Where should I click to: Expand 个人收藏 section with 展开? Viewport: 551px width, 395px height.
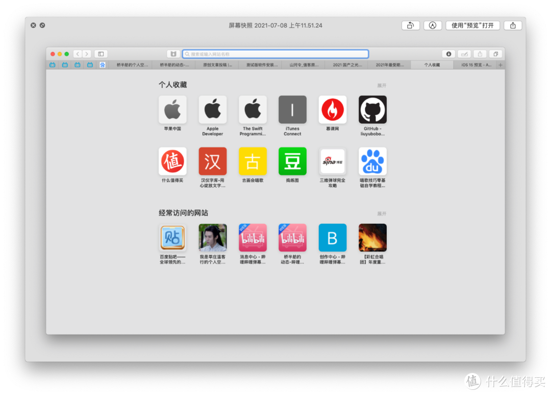click(x=382, y=85)
